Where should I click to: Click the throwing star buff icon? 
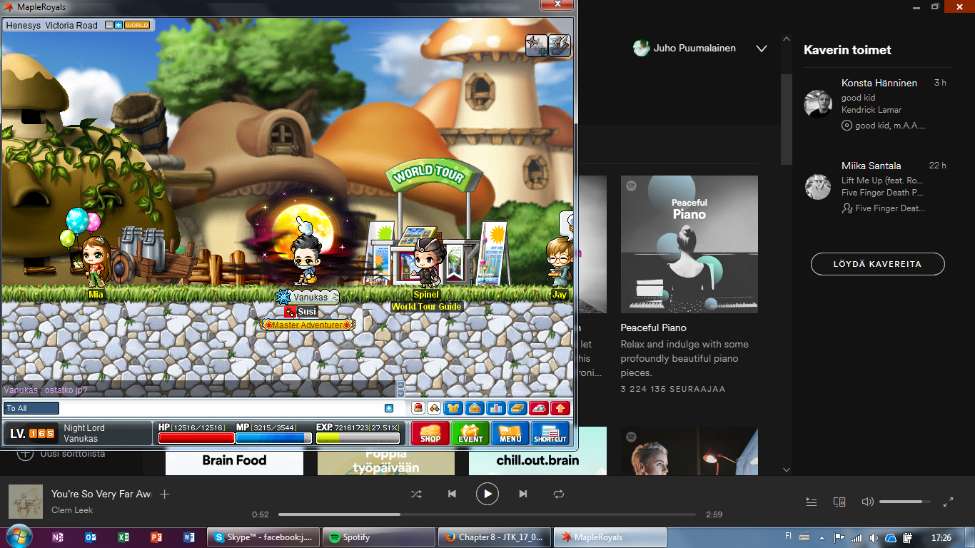[536, 46]
